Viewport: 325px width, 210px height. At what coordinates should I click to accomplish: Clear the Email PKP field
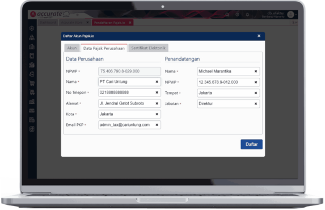157,125
